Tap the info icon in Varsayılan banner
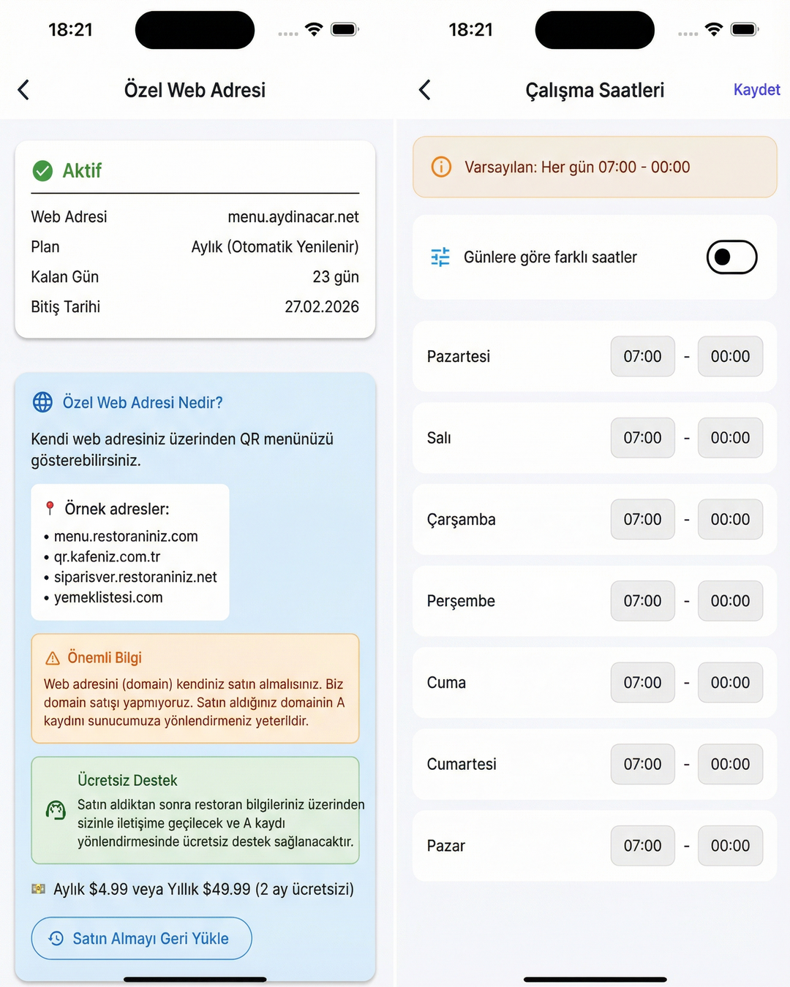 (441, 167)
